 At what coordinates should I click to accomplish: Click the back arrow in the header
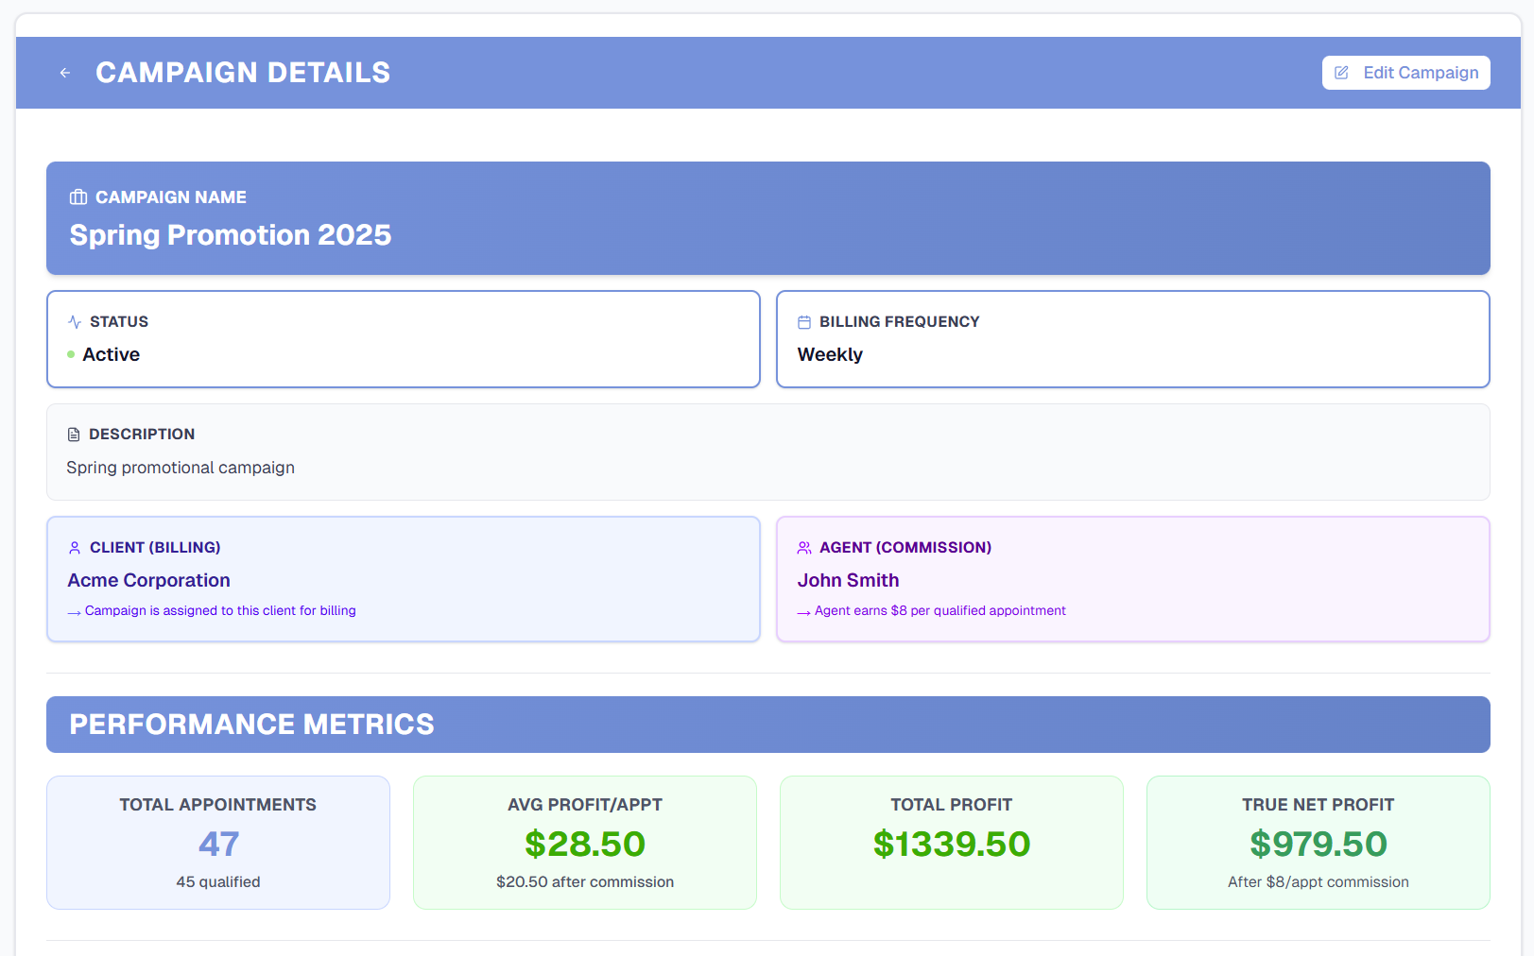point(64,73)
